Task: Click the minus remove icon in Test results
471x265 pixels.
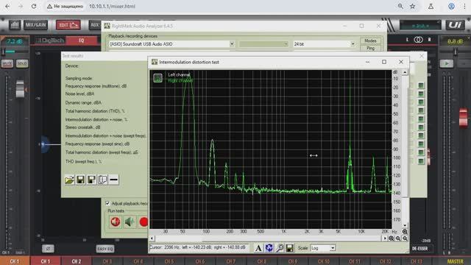Action: click(114, 180)
